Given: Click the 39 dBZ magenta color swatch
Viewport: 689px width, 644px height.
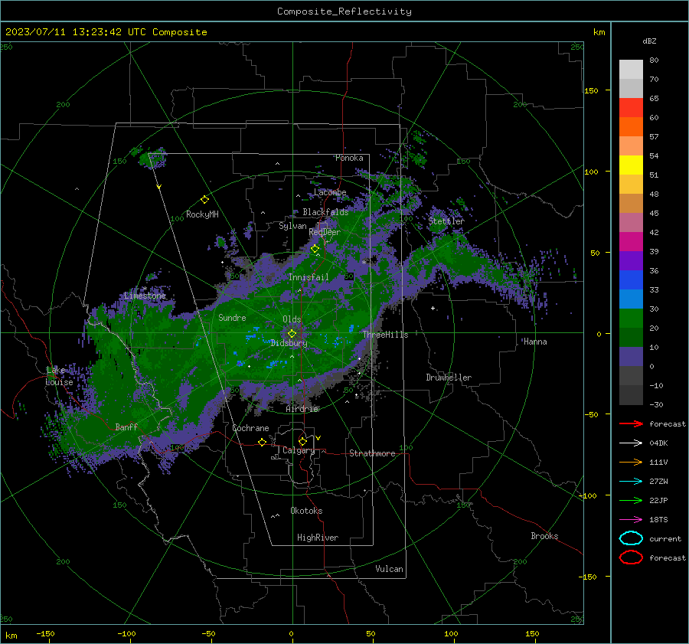Looking at the screenshot, I should point(631,241).
